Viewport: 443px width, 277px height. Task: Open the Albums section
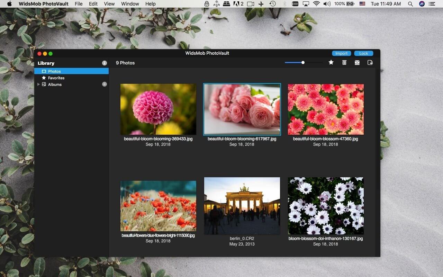point(54,84)
